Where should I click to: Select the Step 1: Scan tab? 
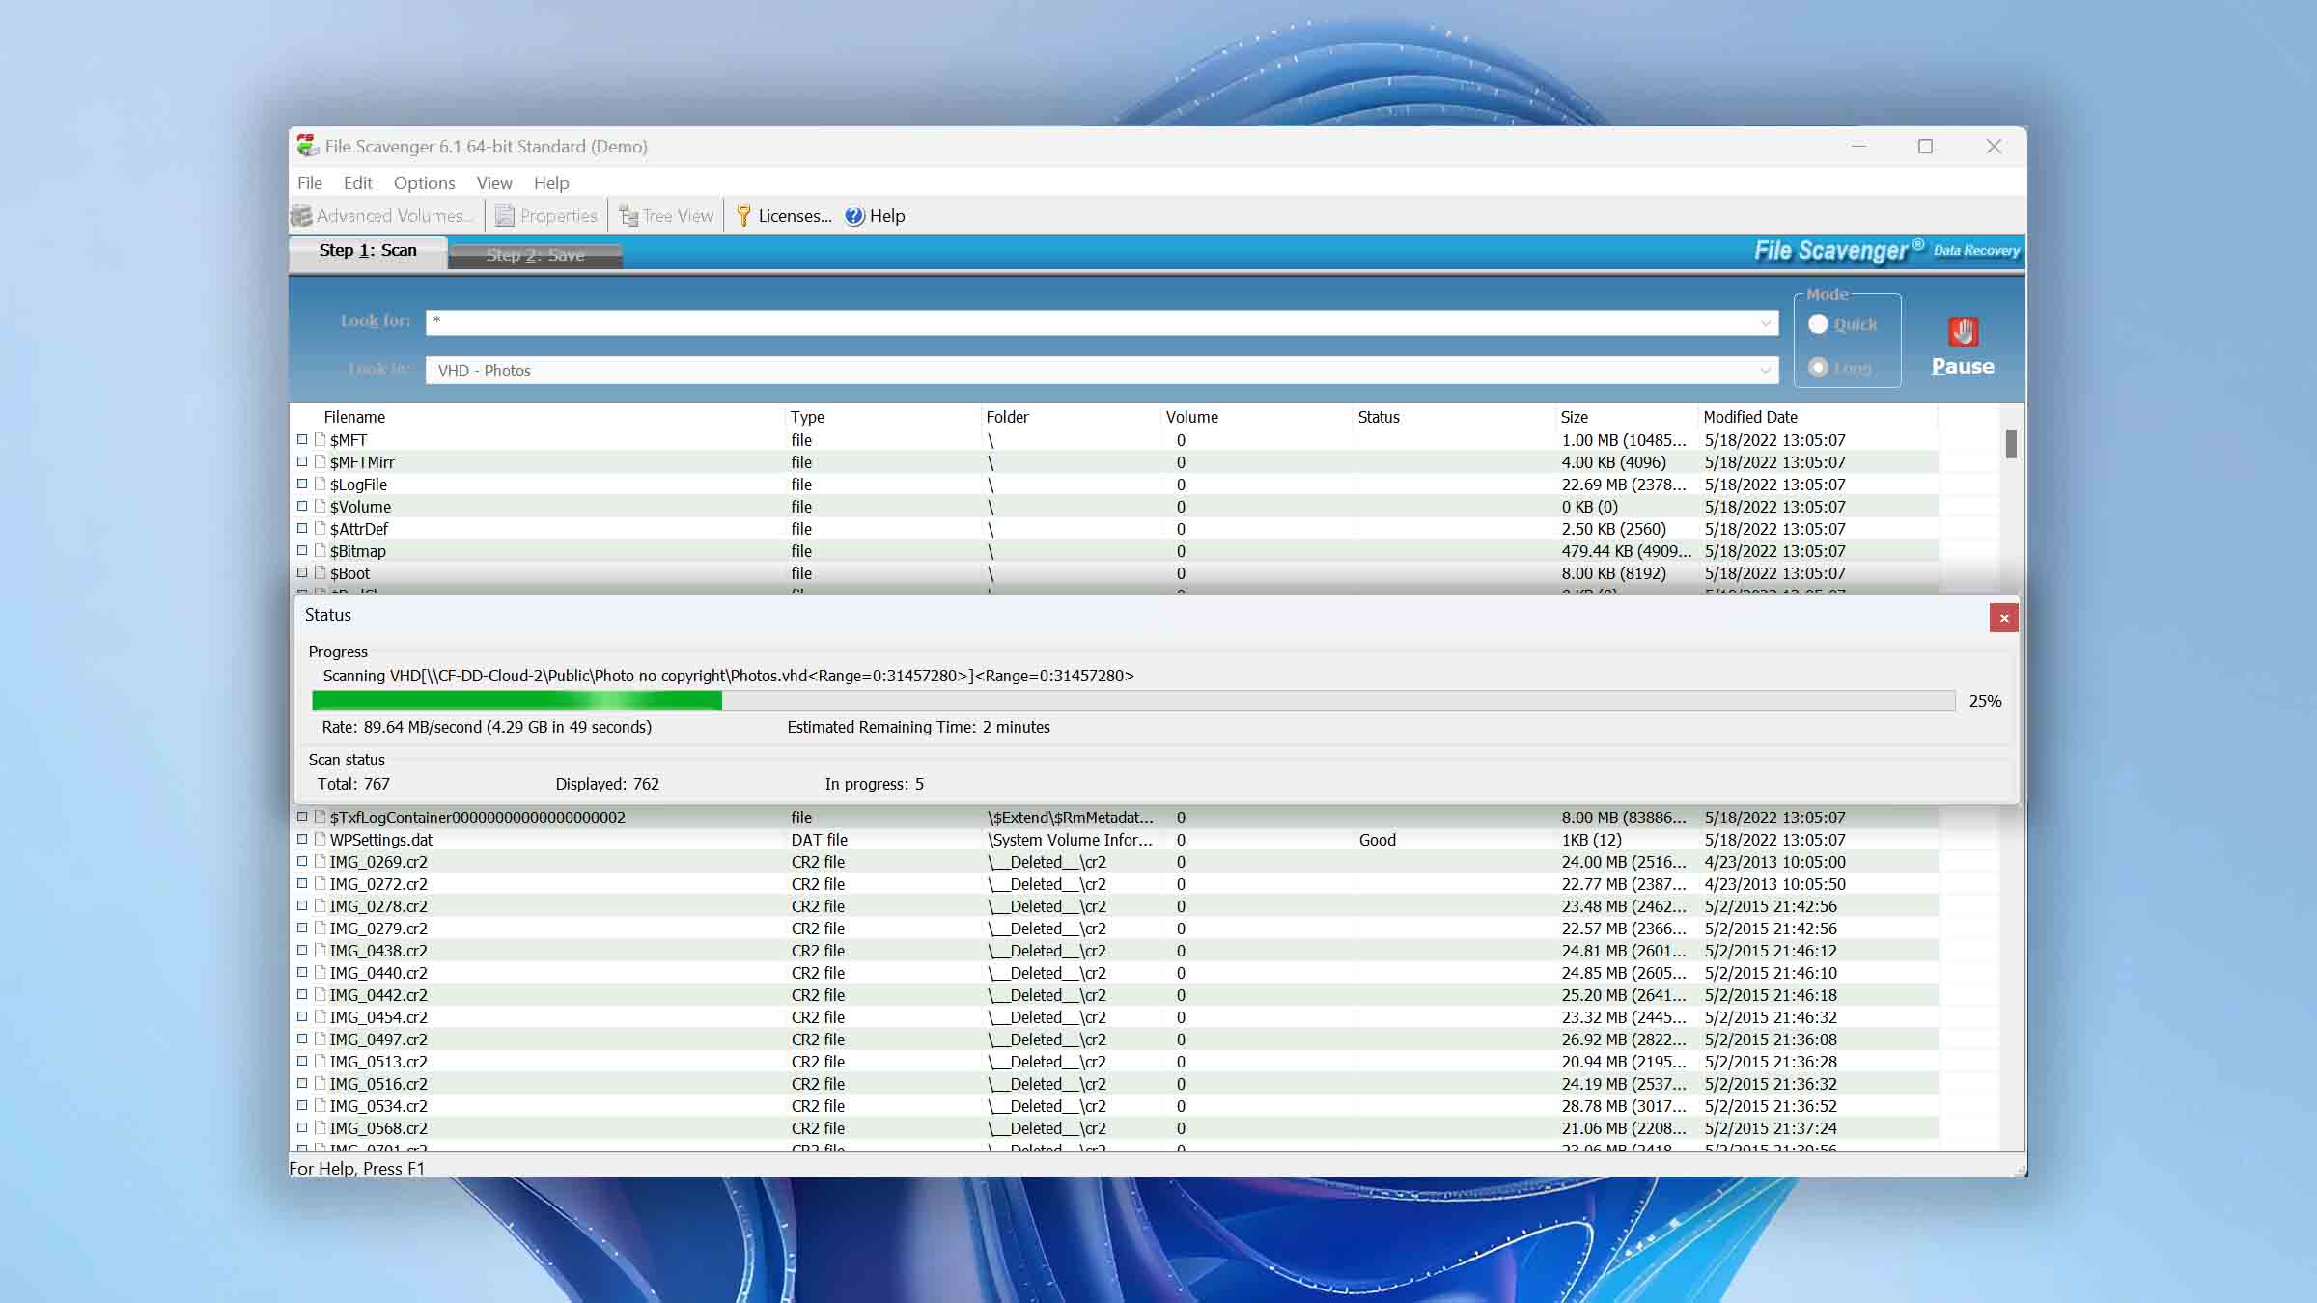tap(368, 251)
